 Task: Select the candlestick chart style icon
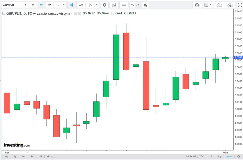72,5
